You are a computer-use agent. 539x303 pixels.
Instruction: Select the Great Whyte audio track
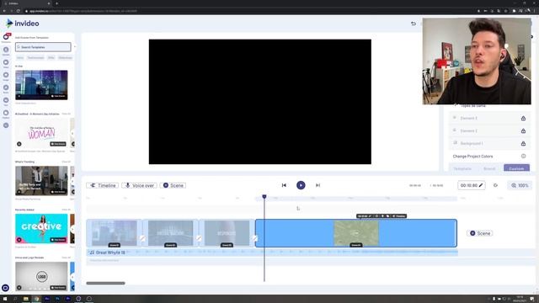[x=271, y=252]
